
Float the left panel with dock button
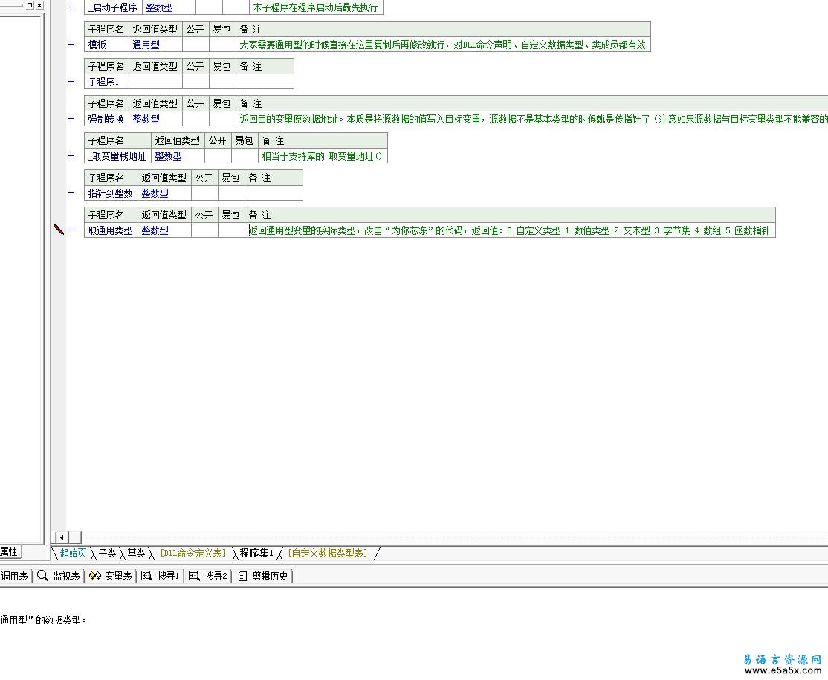coord(30,5)
